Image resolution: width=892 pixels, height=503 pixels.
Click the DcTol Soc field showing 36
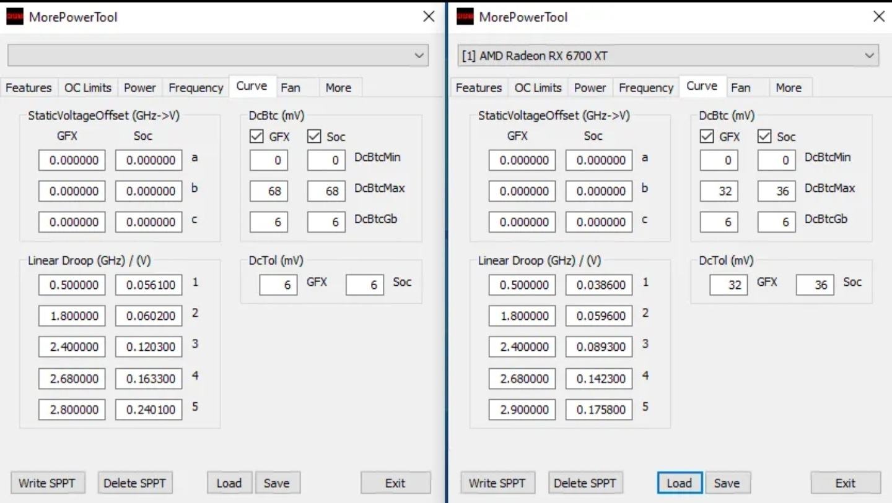(x=815, y=285)
